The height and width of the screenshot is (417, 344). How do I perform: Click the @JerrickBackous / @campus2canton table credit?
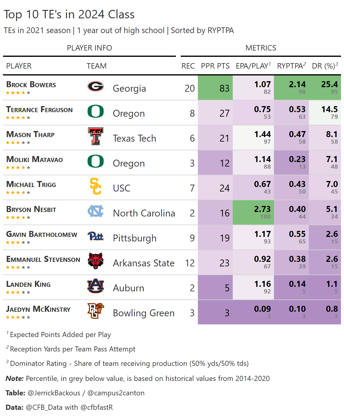coord(86,393)
